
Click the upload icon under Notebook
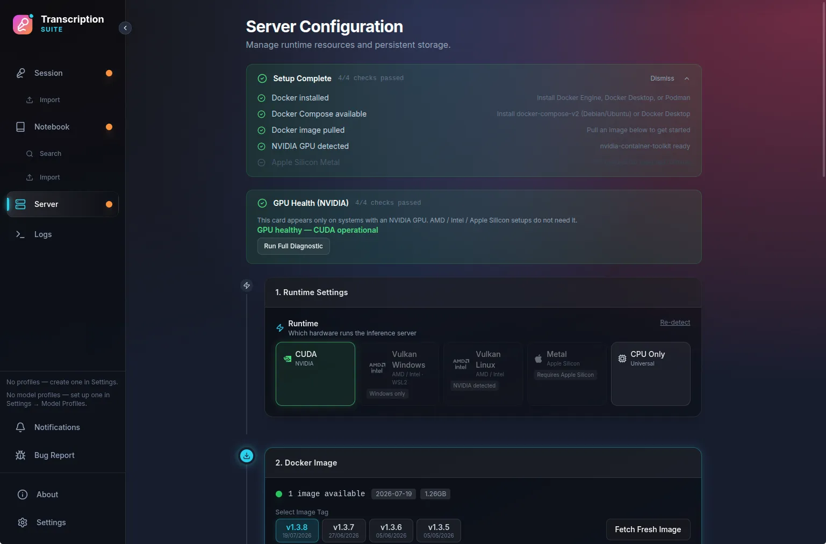[x=30, y=177]
